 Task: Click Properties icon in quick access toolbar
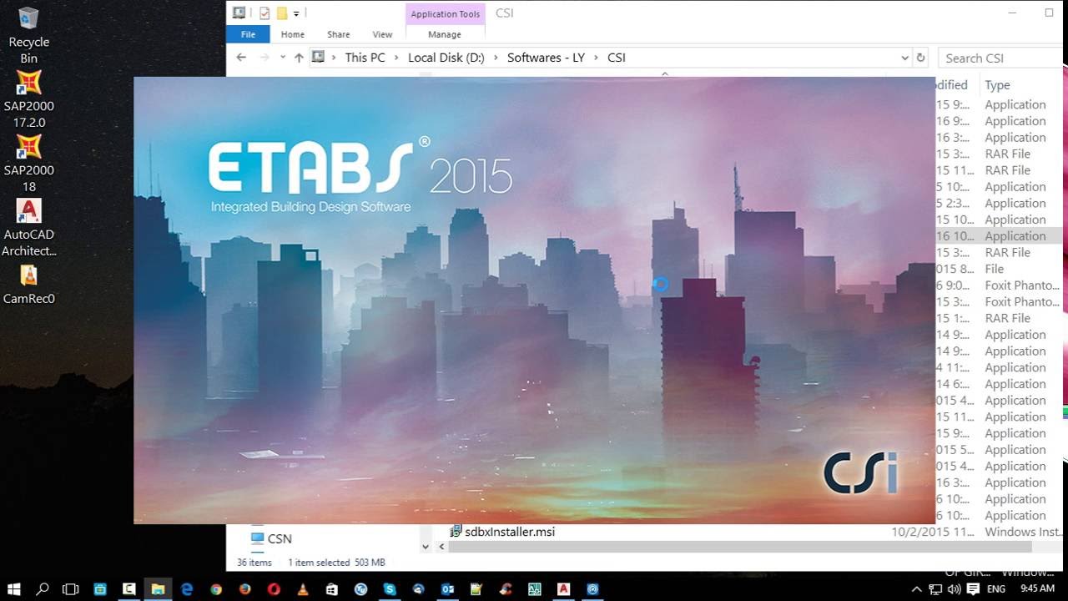tap(264, 13)
